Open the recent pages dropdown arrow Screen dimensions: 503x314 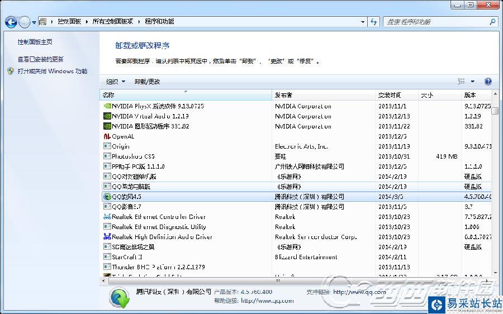click(34, 22)
